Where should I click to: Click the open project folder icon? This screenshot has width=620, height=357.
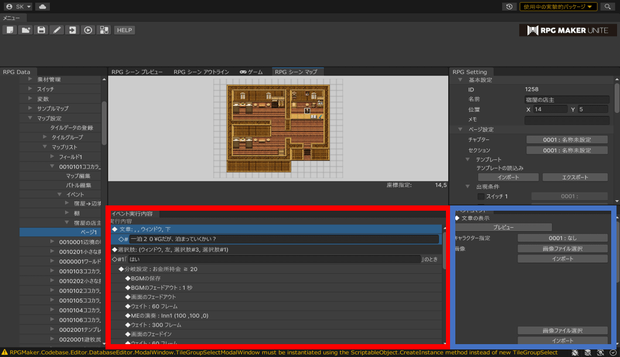click(x=26, y=30)
